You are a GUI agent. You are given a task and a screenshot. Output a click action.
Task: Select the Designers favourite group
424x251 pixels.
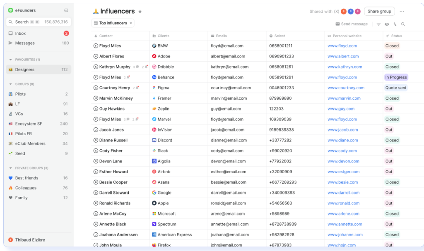pyautogui.click(x=39, y=69)
